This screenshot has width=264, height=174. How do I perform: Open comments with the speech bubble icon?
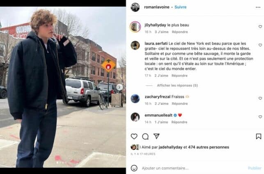pos(145,136)
